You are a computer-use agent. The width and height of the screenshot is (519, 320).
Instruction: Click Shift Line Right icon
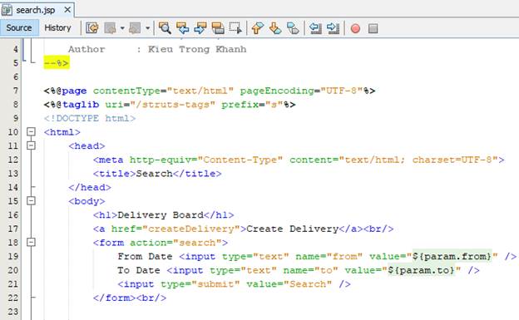(x=333, y=28)
